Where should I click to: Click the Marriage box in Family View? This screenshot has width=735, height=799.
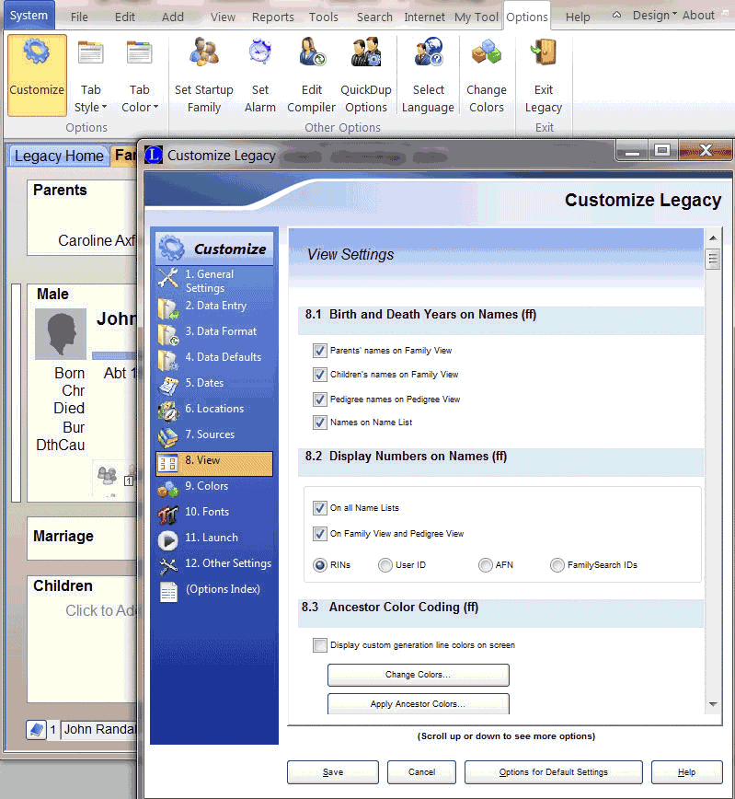(x=82, y=538)
